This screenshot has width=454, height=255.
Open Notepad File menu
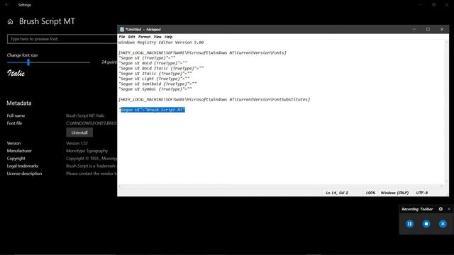tap(122, 37)
